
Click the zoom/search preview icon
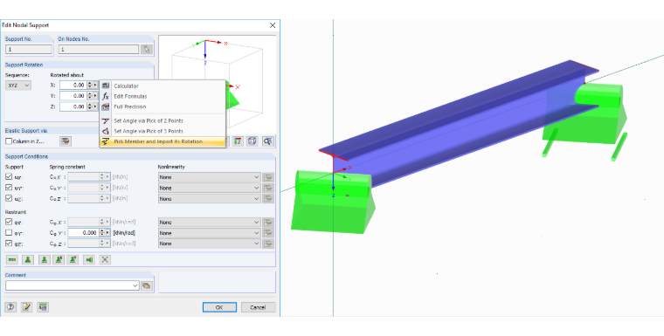[x=267, y=141]
